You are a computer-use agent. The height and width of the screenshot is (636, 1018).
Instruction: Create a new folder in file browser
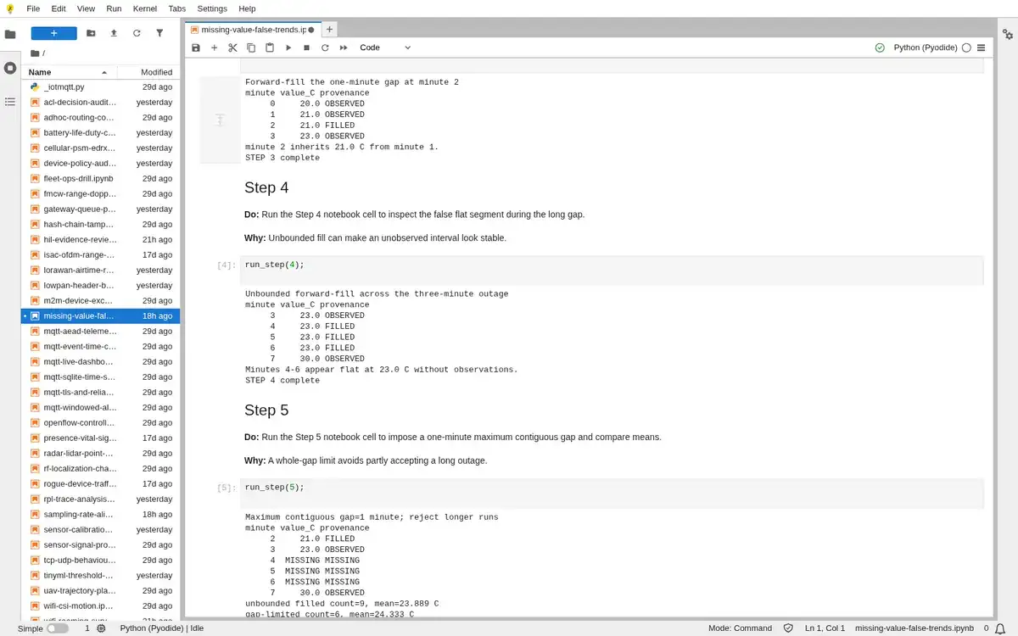tap(91, 33)
